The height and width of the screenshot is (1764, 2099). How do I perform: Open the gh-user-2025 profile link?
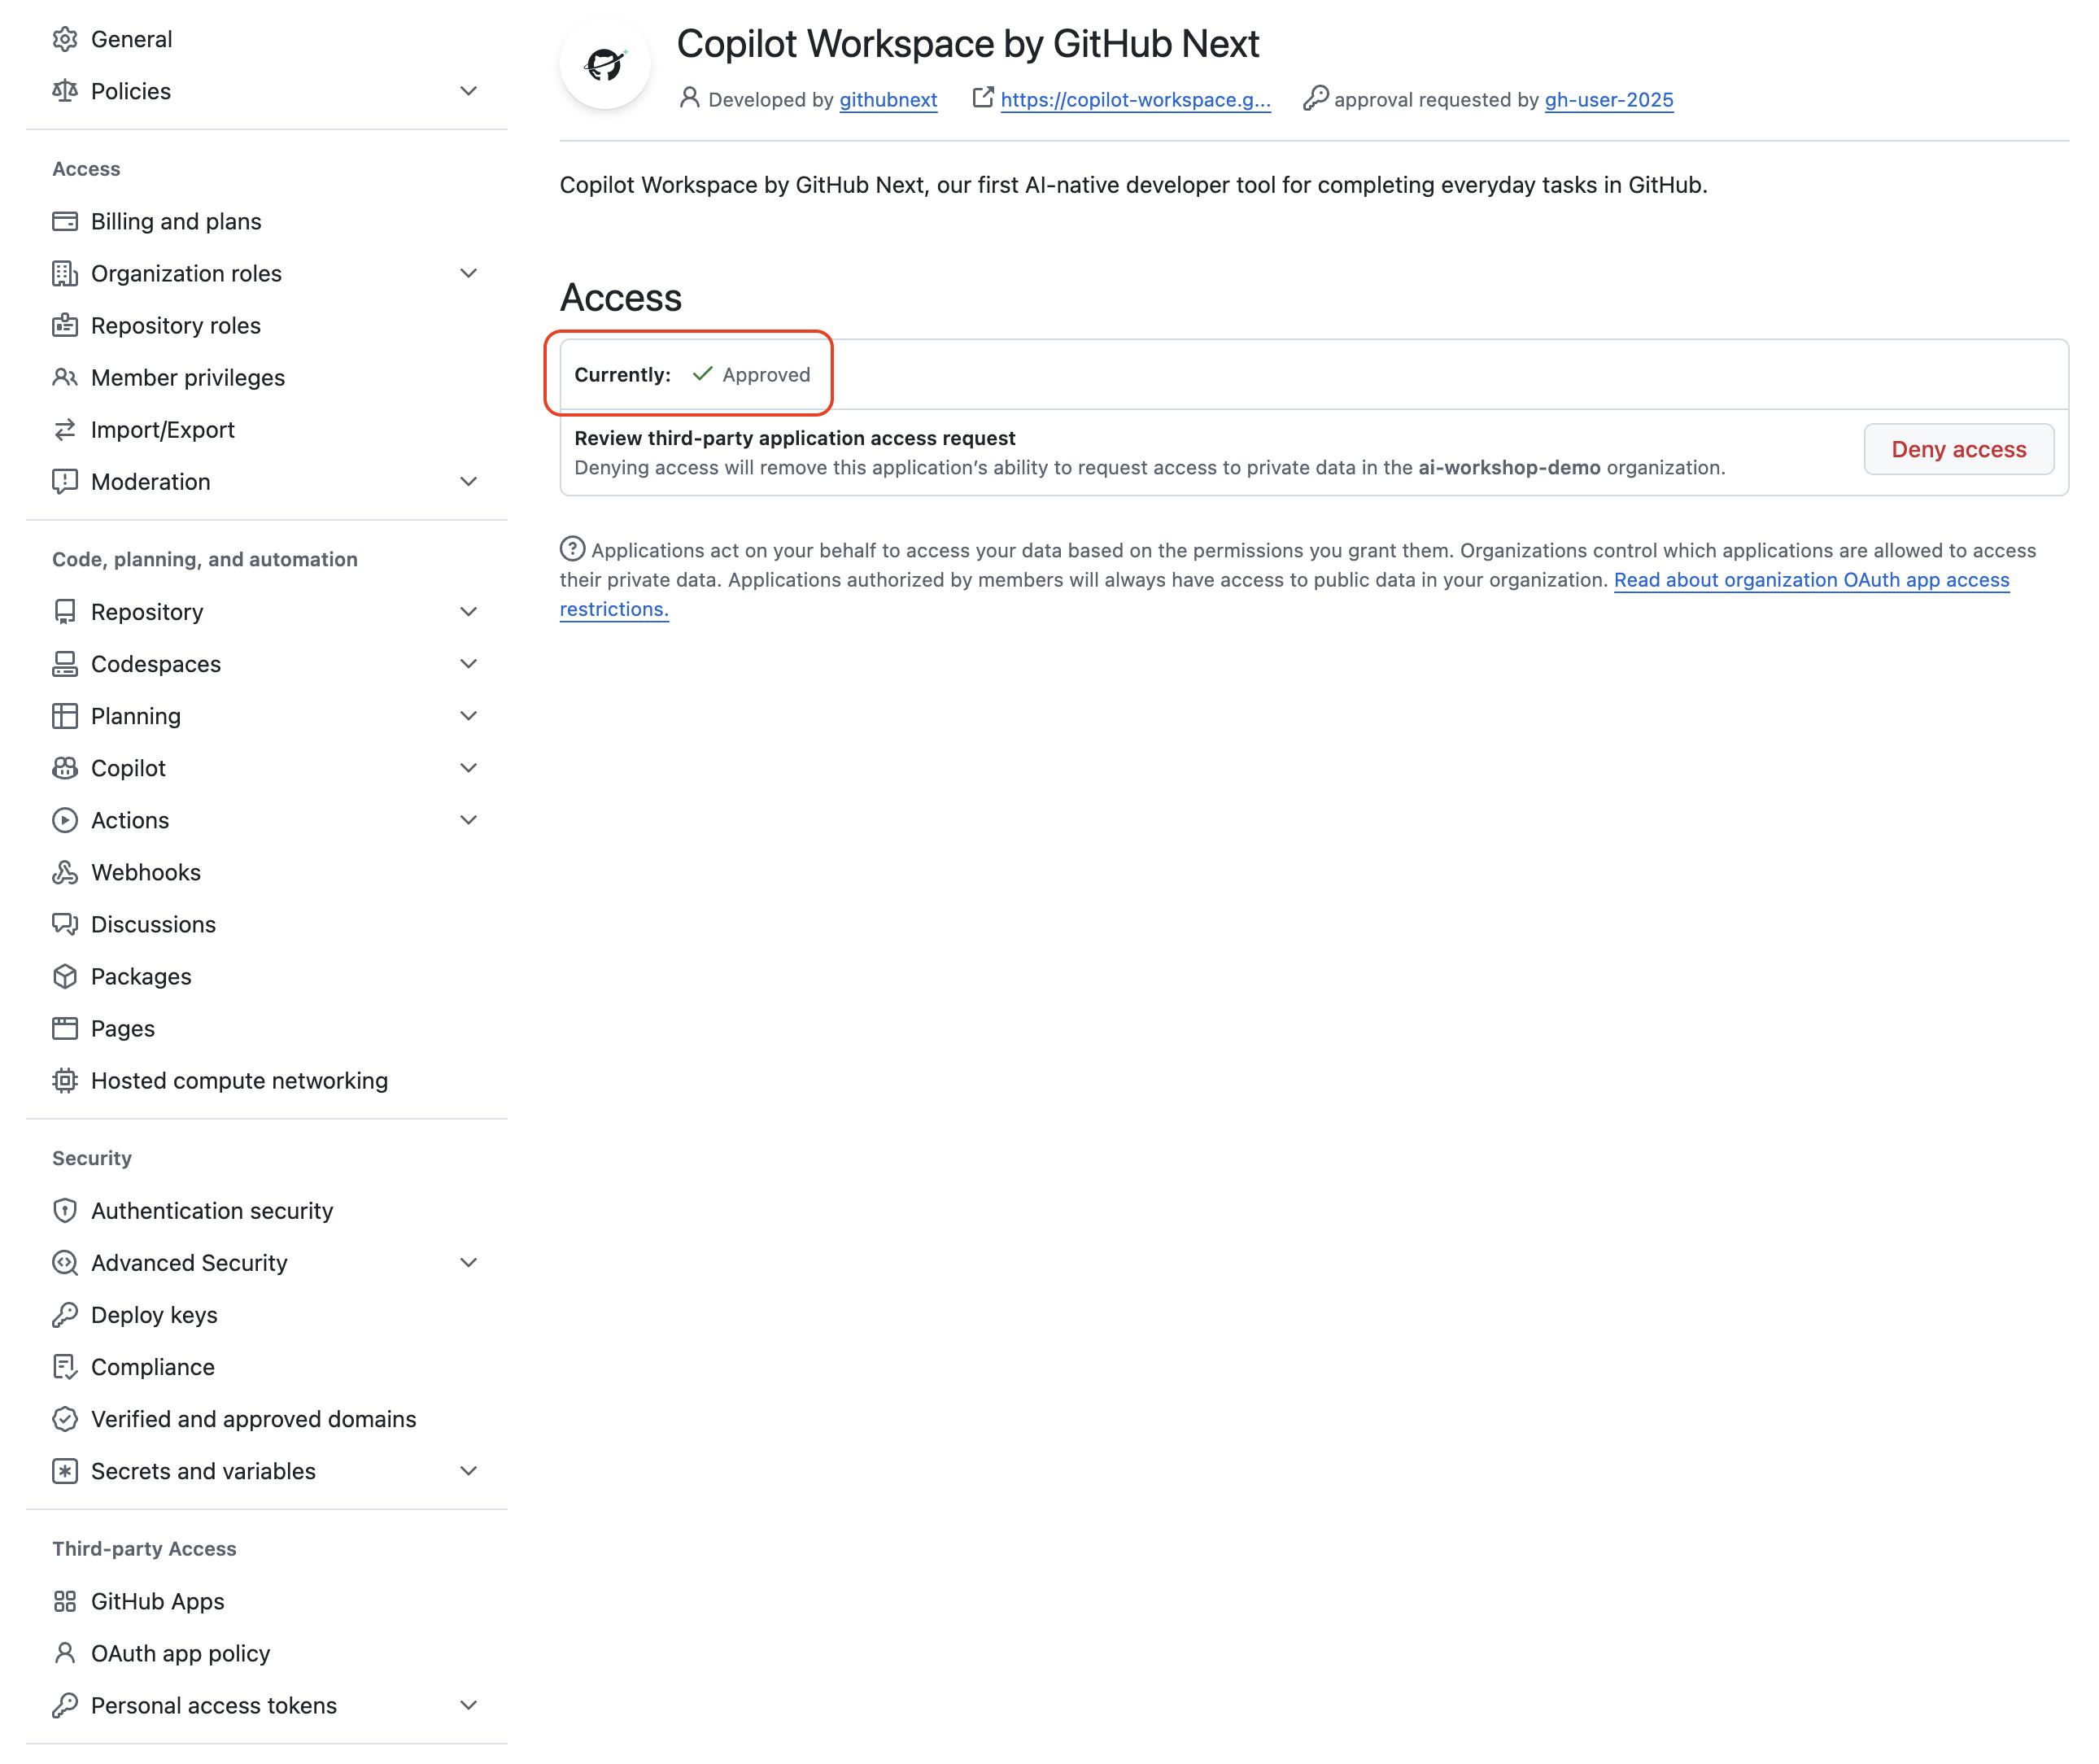tap(1608, 99)
